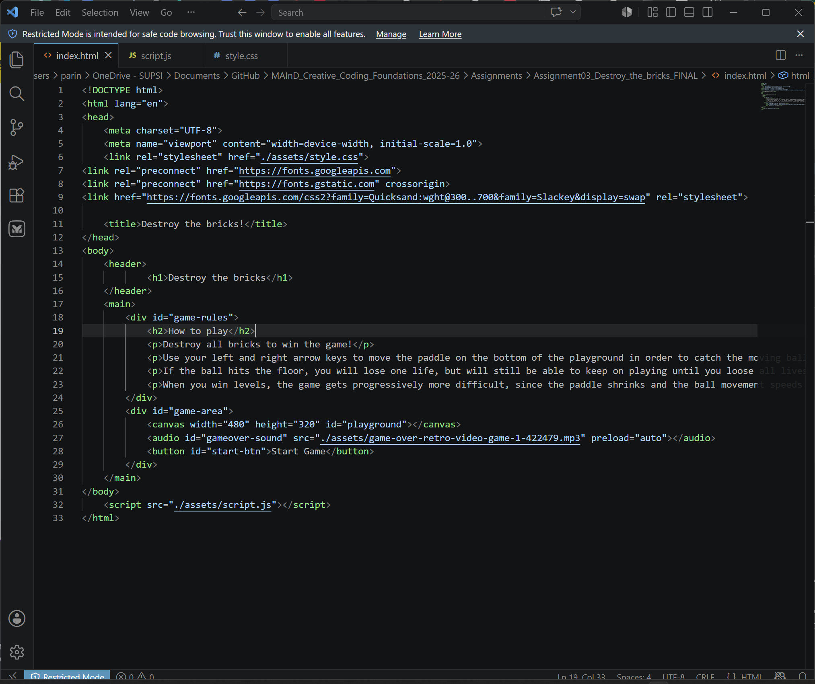Expand Documents in the breadcrumb
The width and height of the screenshot is (815, 684).
pyautogui.click(x=197, y=76)
